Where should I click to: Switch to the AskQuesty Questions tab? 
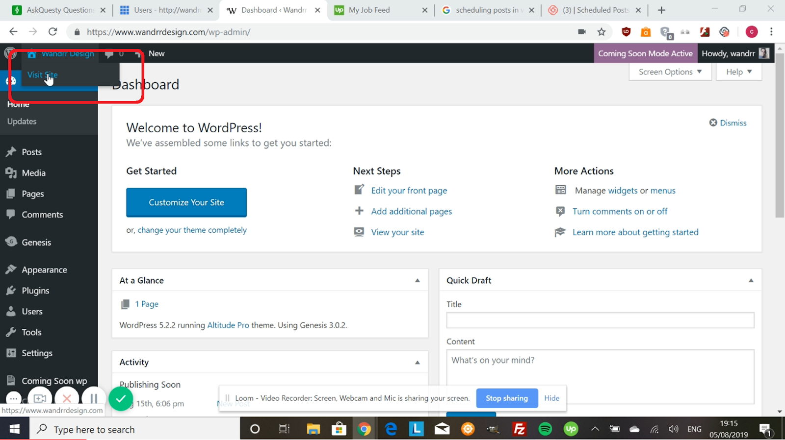tap(59, 10)
